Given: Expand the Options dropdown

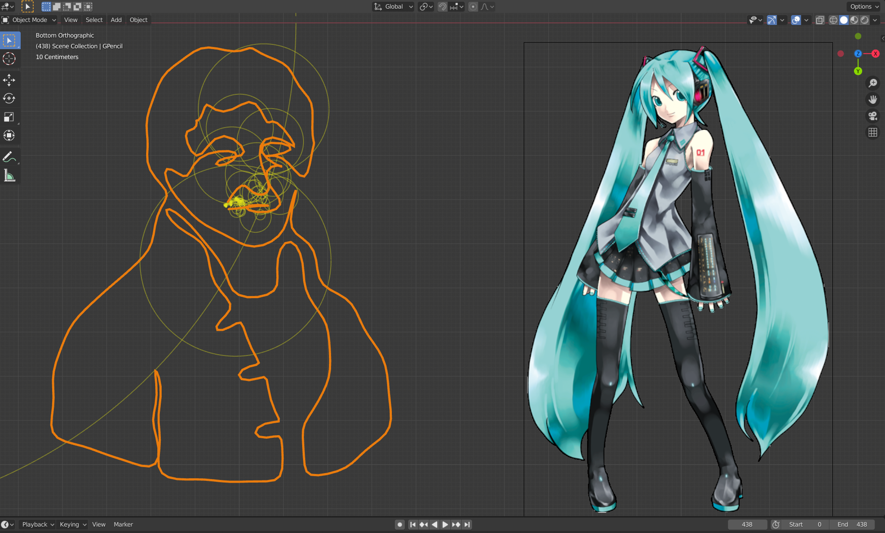Looking at the screenshot, I should [864, 6].
